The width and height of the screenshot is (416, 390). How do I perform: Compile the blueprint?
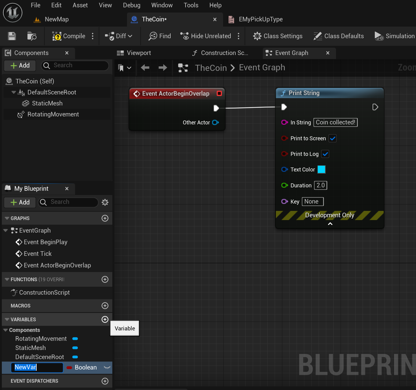pyautogui.click(x=69, y=36)
